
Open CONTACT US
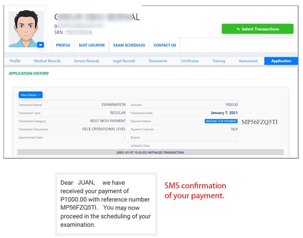(165, 45)
